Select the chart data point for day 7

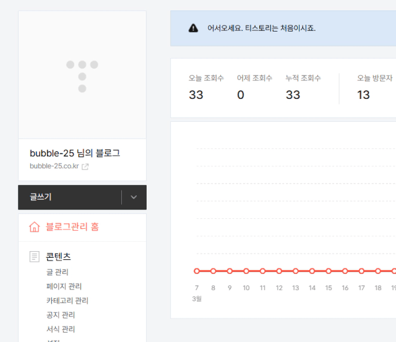197,271
